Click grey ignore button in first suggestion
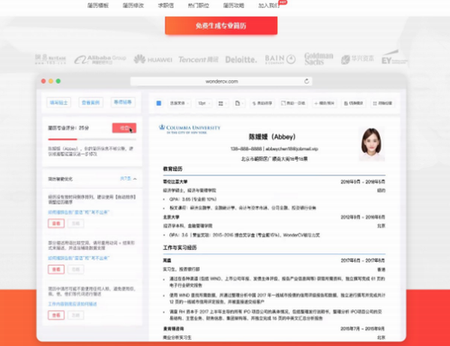This screenshot has height=346, width=450. click(76, 224)
